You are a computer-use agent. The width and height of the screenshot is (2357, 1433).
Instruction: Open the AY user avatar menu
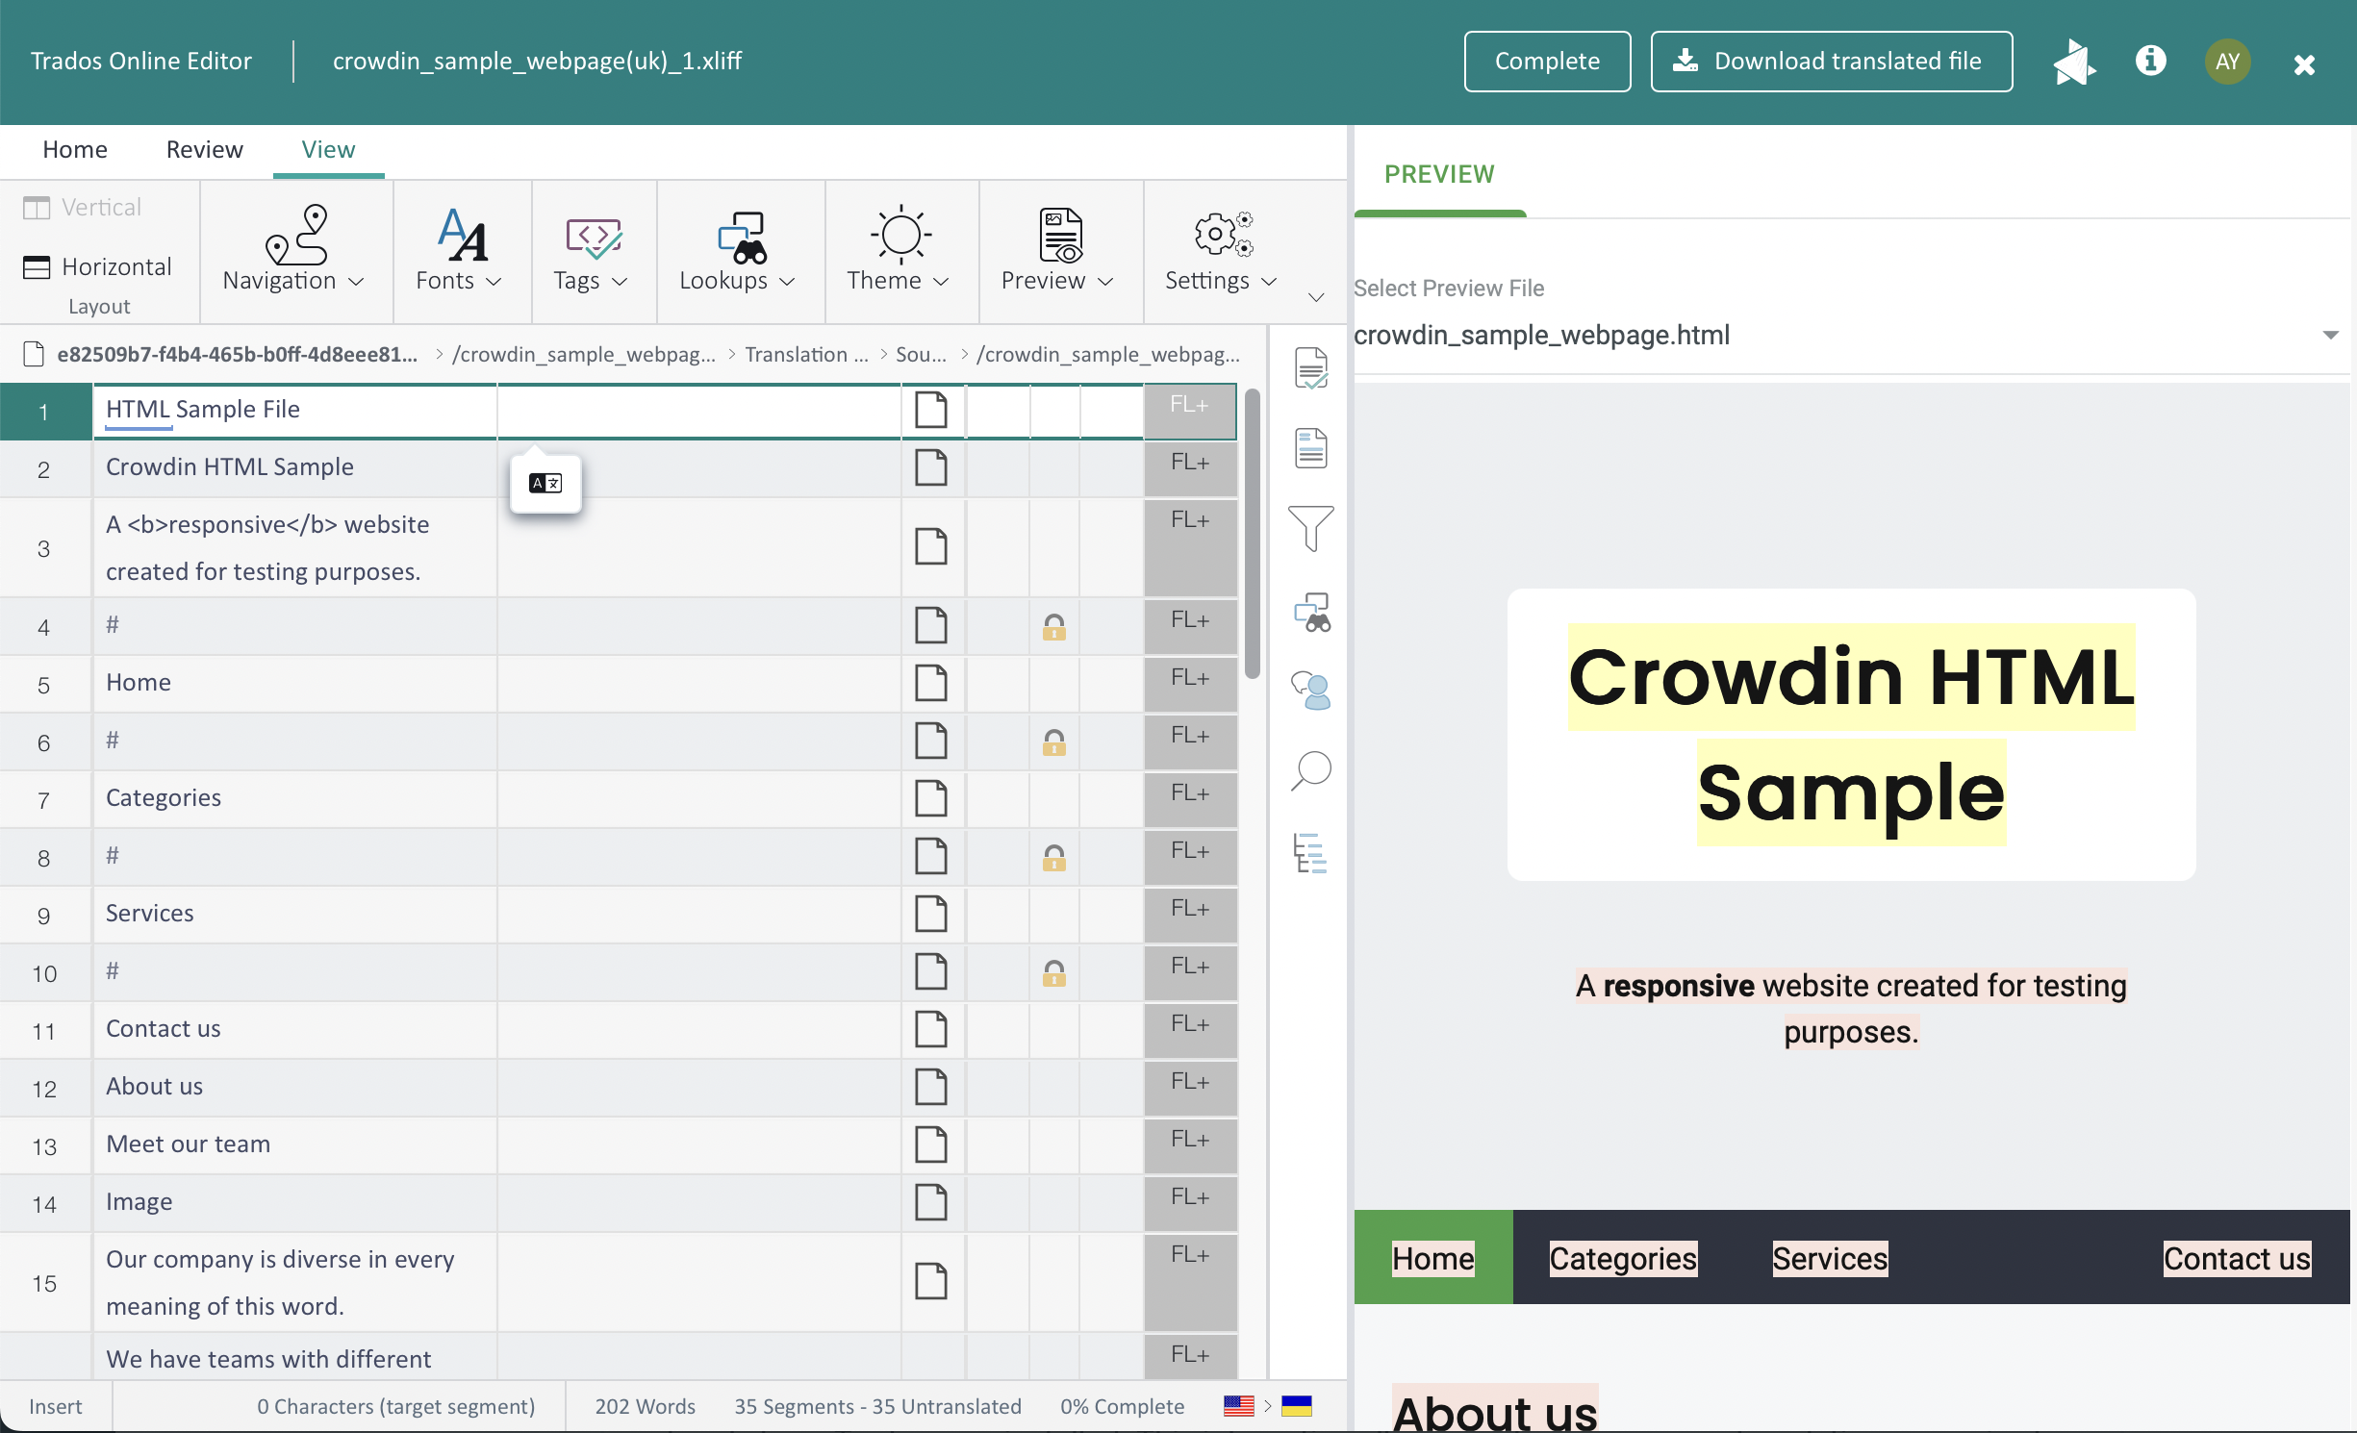[2227, 62]
